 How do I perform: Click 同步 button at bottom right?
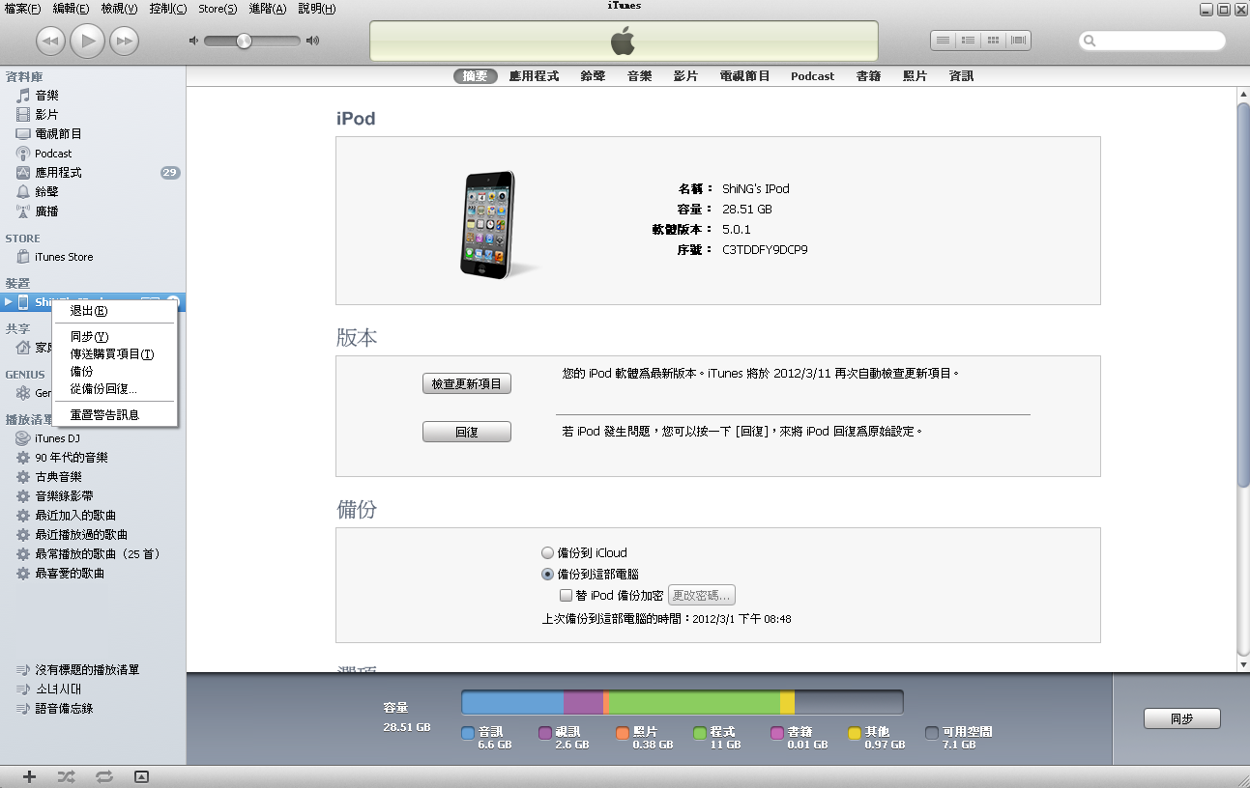click(1182, 719)
